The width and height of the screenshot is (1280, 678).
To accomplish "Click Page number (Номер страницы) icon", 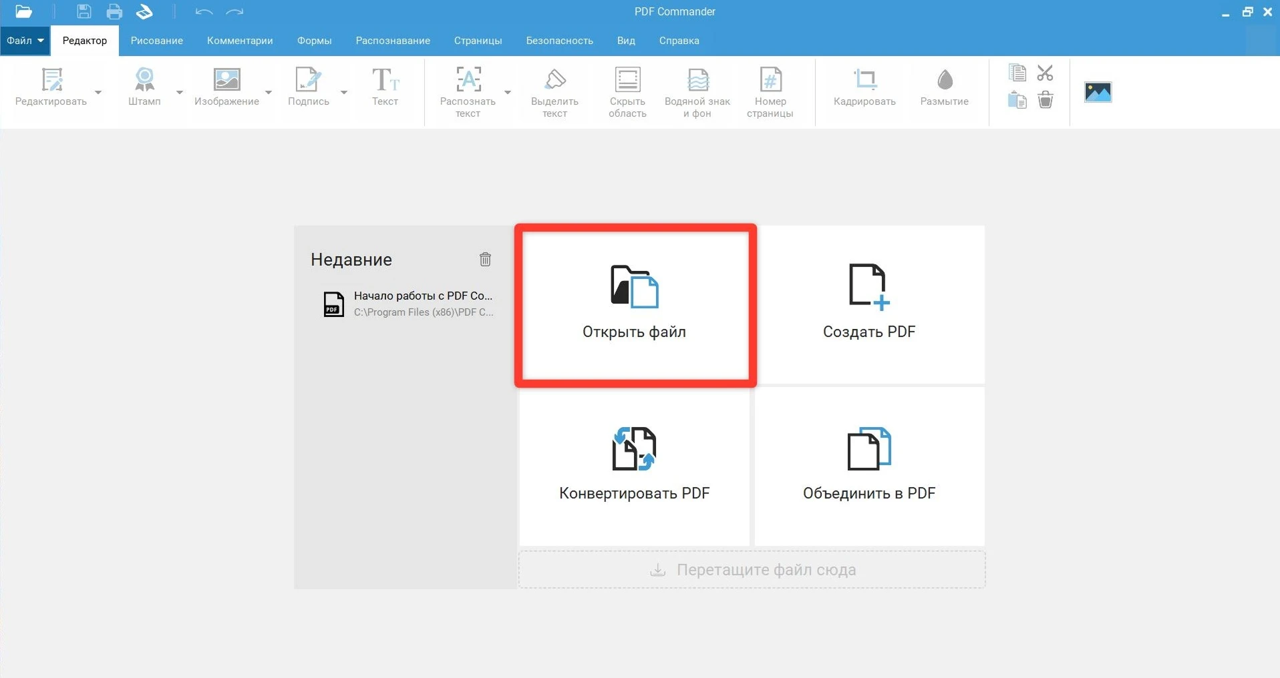I will click(x=770, y=80).
